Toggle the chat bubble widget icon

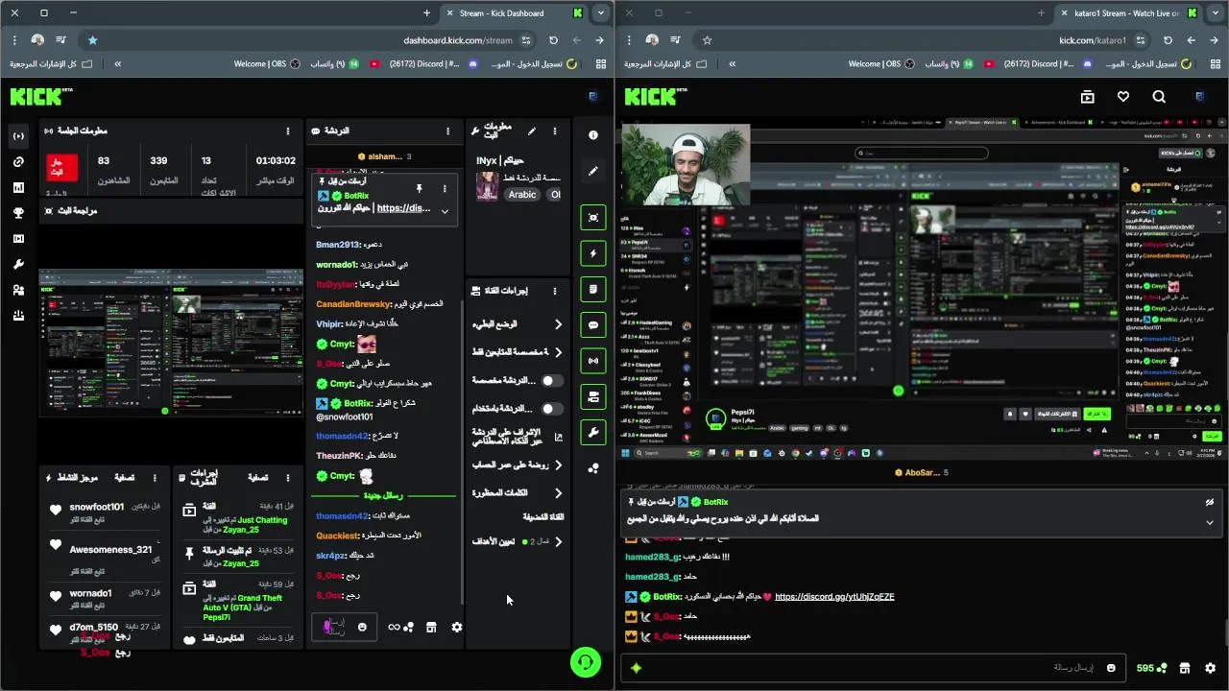[x=593, y=325]
